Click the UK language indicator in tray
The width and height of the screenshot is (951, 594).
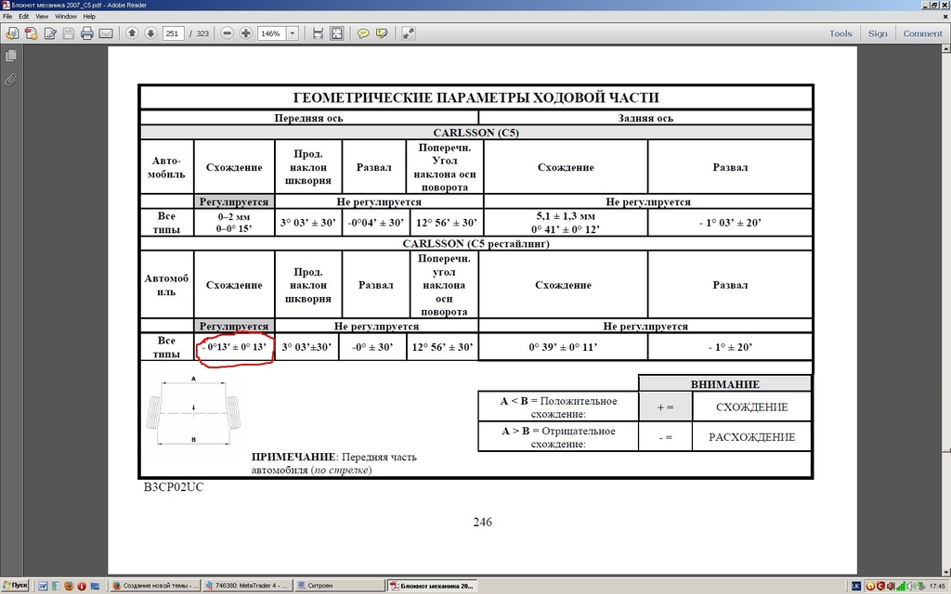coord(856,587)
